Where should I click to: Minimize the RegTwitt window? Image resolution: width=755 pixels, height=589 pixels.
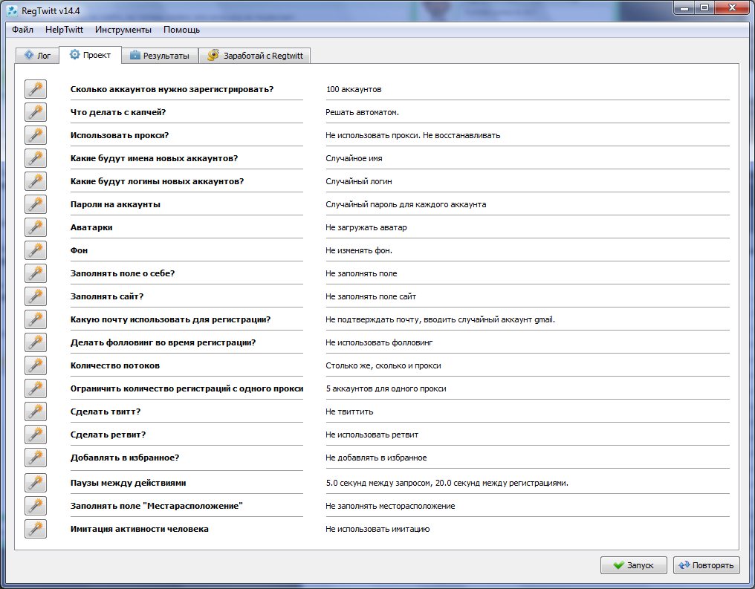[683, 7]
